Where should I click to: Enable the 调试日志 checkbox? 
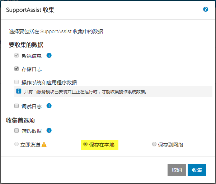point(17,106)
